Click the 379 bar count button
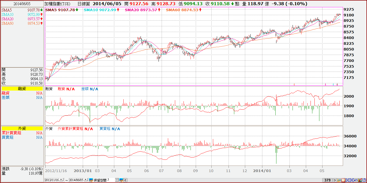 click(327, 180)
